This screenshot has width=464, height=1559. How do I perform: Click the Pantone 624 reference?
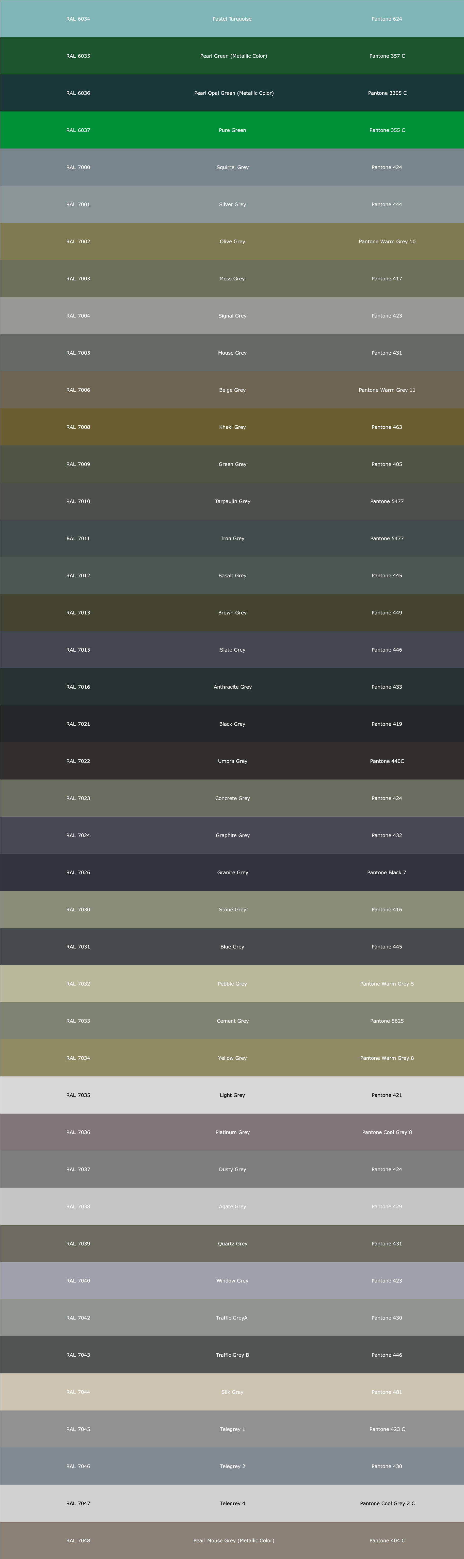(387, 19)
